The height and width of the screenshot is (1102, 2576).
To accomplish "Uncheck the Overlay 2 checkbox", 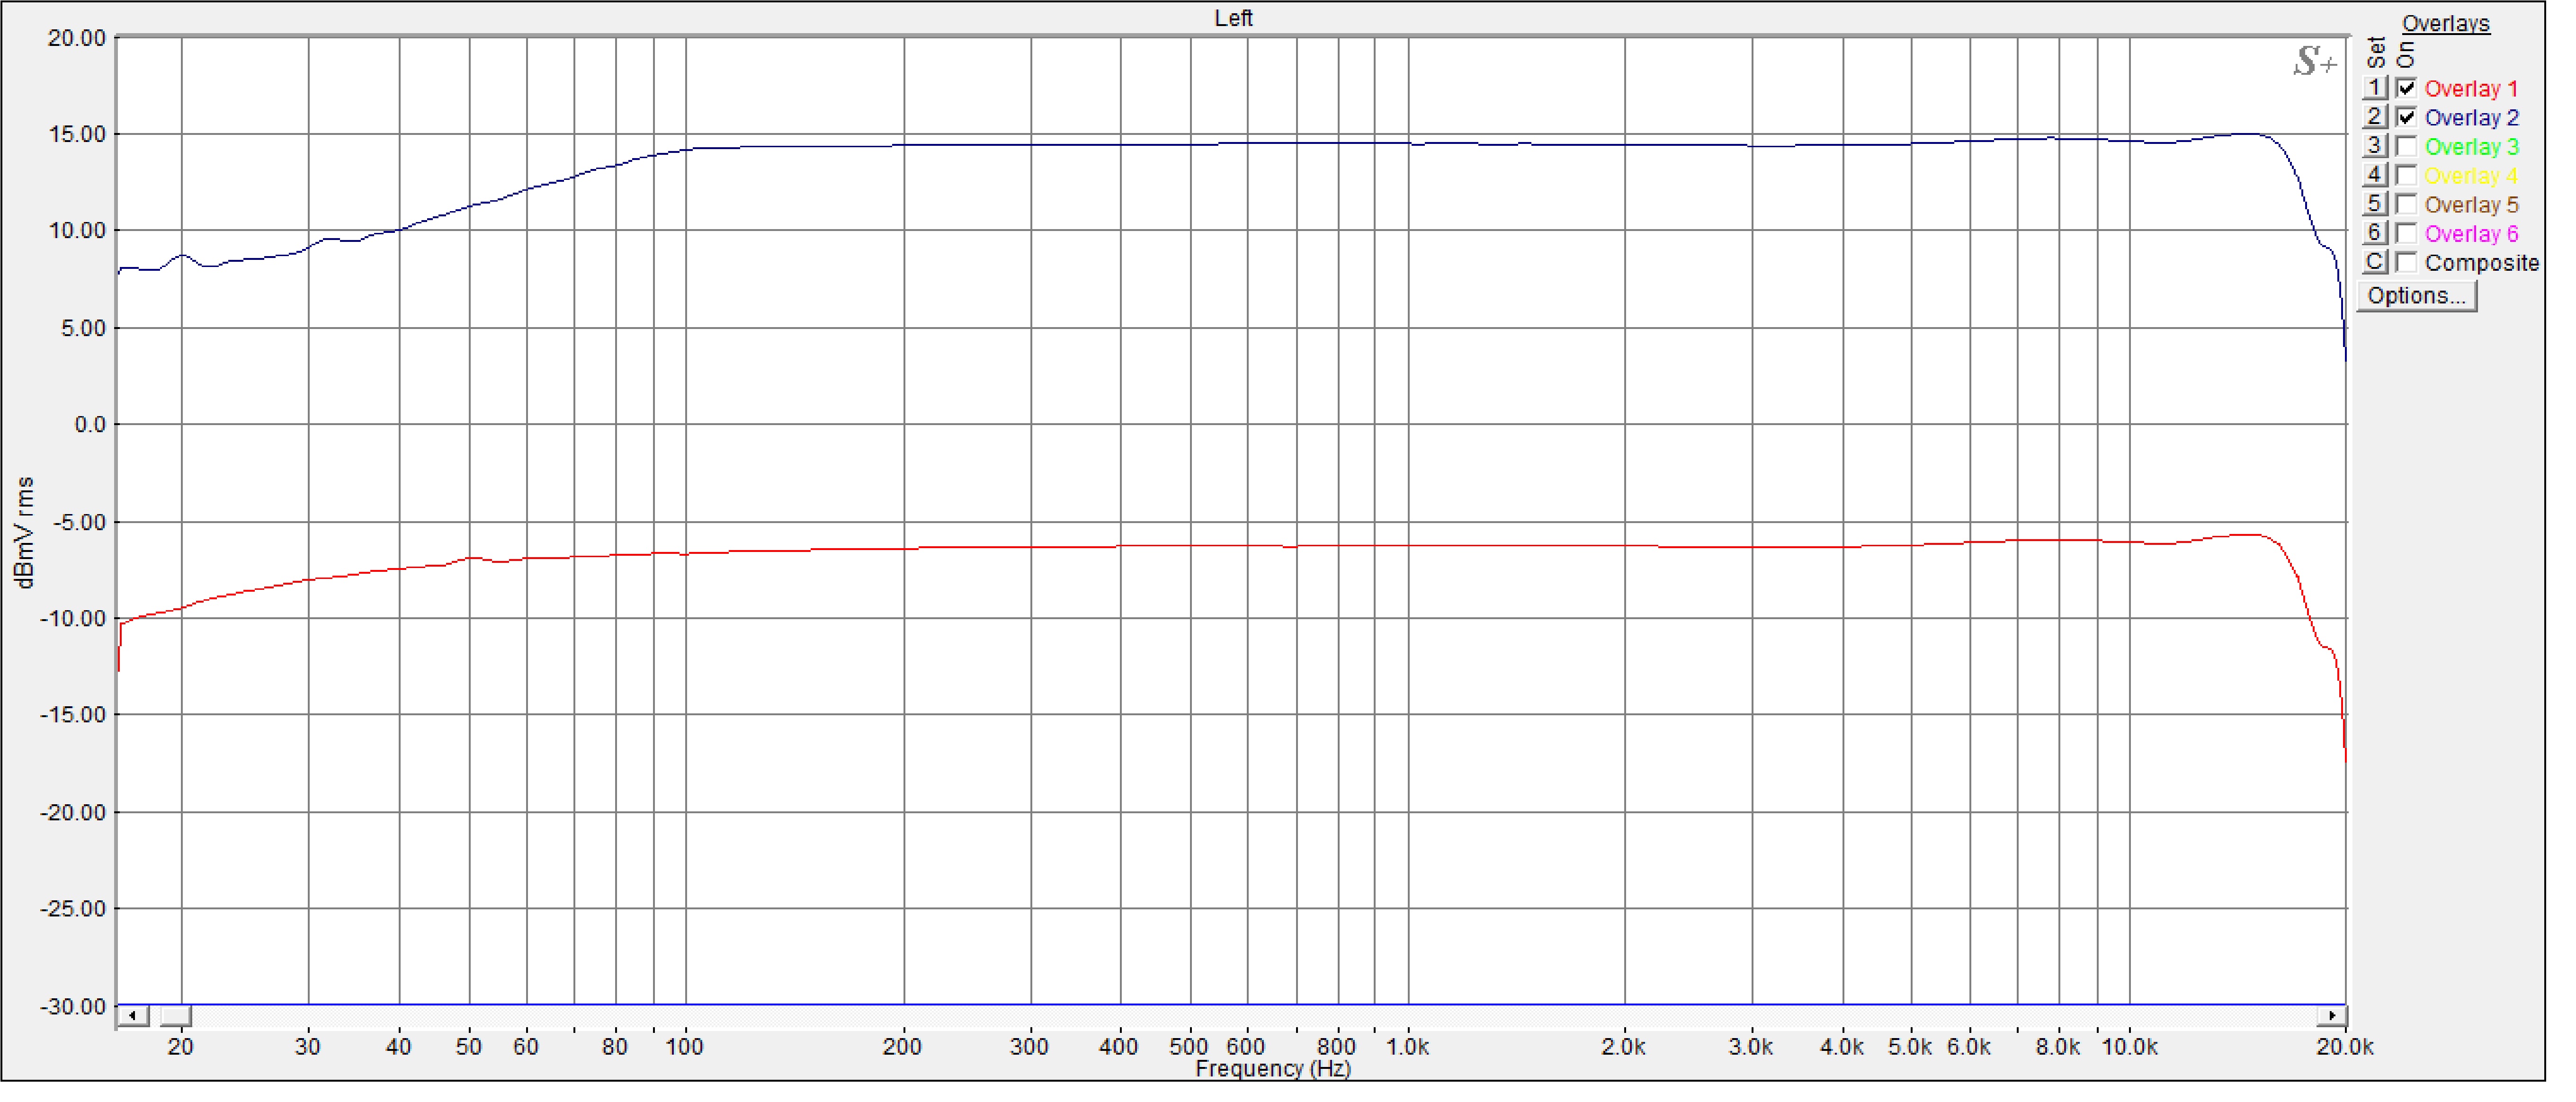I will [x=2406, y=117].
